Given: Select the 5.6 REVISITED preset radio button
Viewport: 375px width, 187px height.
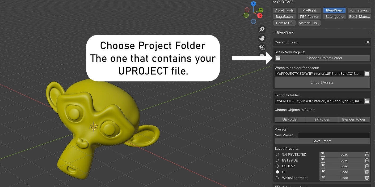Looking at the screenshot, I should click(277, 154).
